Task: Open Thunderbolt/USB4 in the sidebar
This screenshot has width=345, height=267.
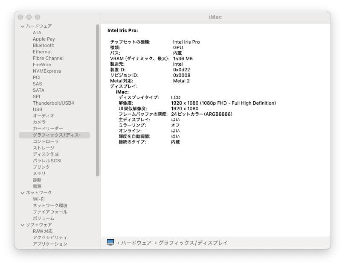Action: 53,103
